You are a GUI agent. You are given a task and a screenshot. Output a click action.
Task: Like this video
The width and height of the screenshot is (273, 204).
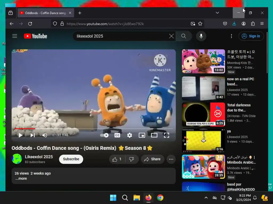(x=117, y=159)
